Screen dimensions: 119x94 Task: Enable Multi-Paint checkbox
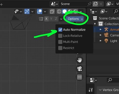point(60,42)
